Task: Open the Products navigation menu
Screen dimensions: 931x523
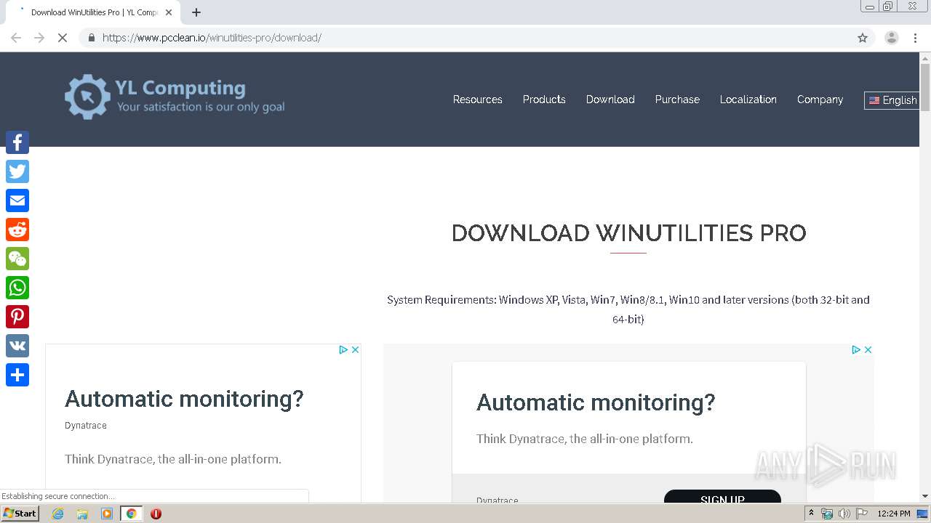Action: tap(544, 100)
